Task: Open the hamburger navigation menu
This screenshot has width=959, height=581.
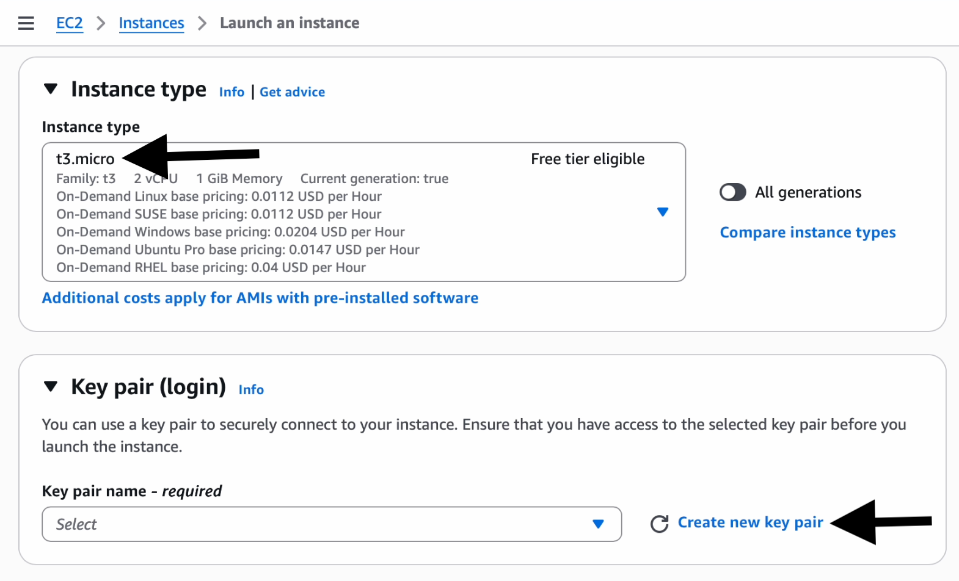Action: tap(26, 23)
